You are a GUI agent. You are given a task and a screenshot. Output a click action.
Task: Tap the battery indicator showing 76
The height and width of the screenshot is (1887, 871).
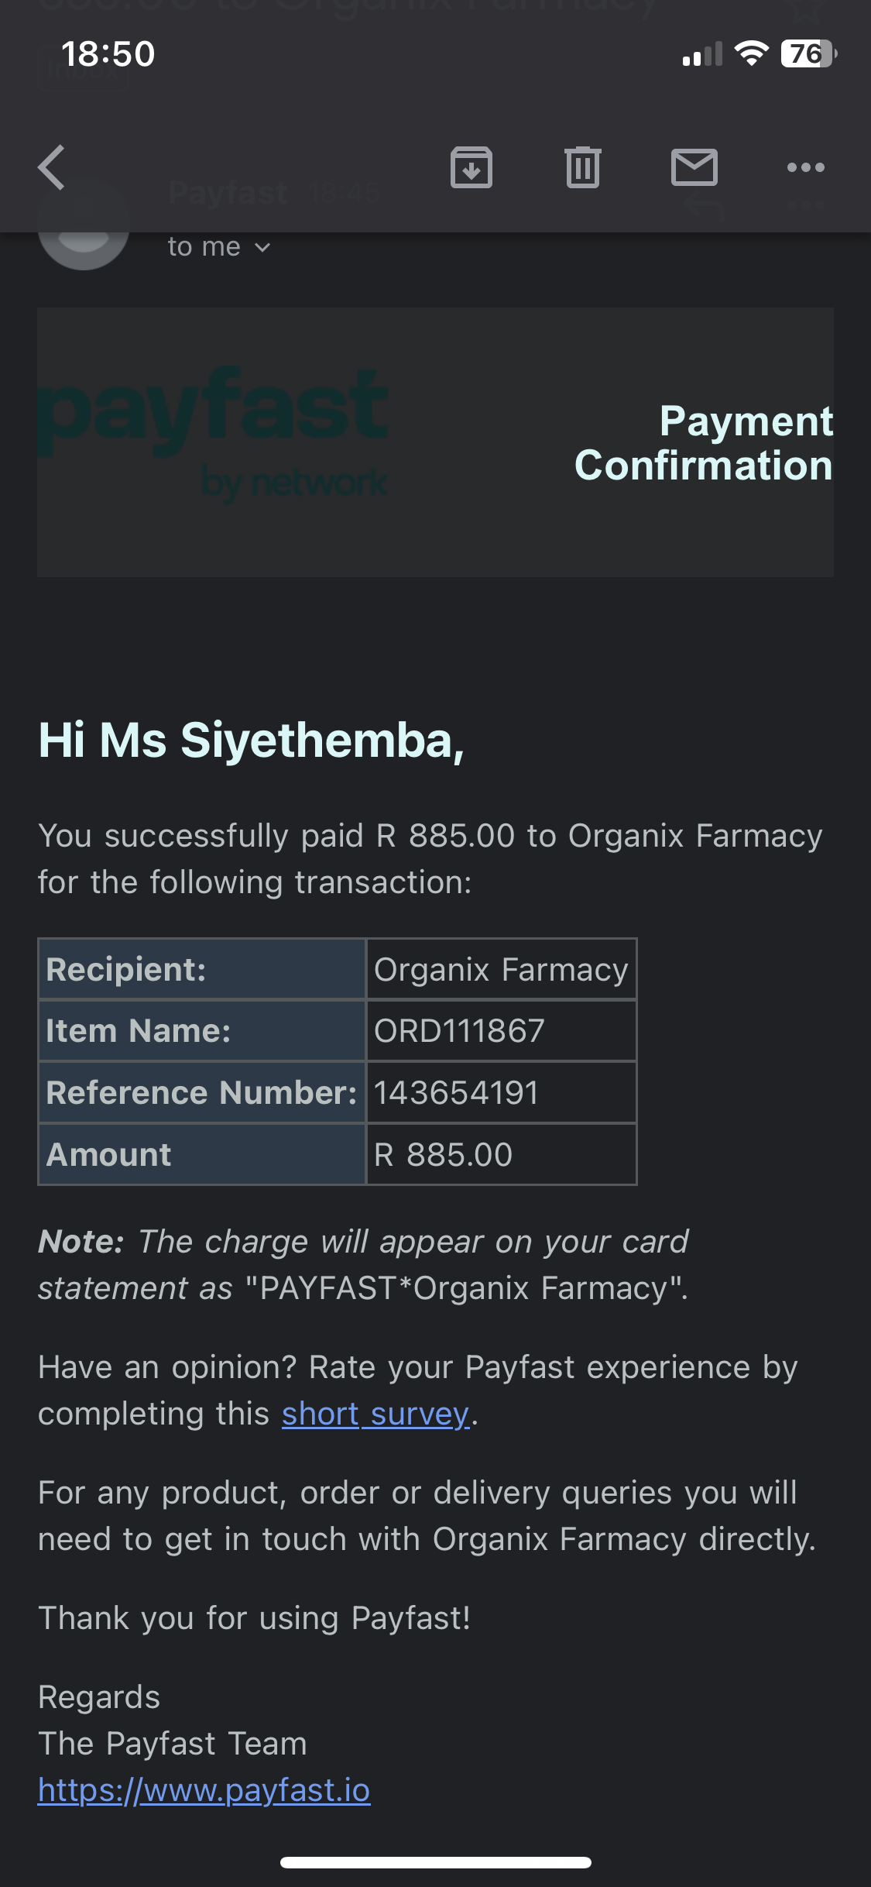click(x=809, y=53)
